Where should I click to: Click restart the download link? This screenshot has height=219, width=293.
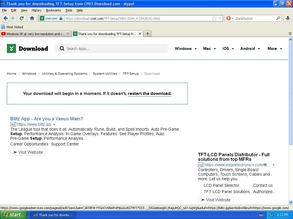(149, 94)
